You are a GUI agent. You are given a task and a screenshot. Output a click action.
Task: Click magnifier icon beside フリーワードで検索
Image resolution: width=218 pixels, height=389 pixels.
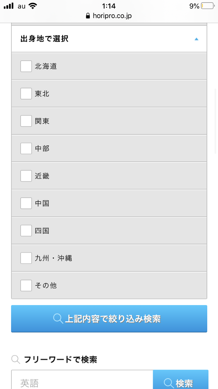click(16, 359)
